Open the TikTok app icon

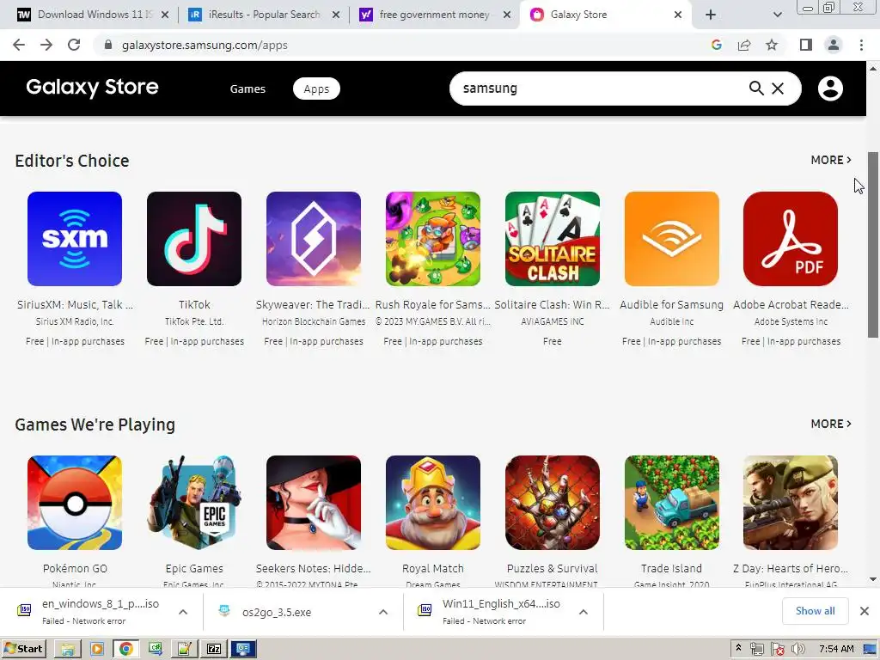194,239
